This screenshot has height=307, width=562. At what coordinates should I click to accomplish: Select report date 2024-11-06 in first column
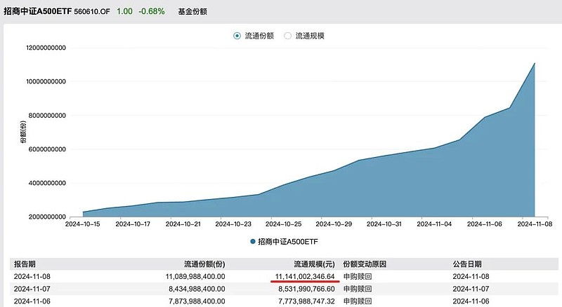pos(32,301)
